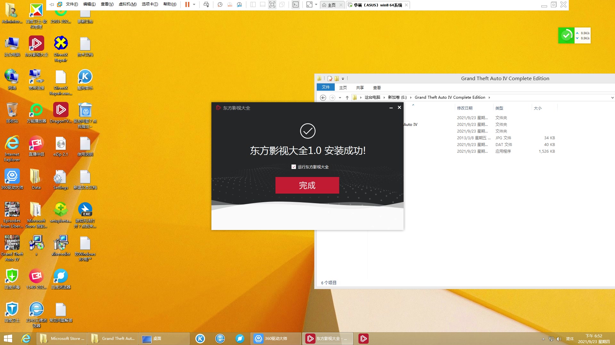Open 帮助 menu in VMware toolbar
Screen dimensions: 615x345
point(170,4)
